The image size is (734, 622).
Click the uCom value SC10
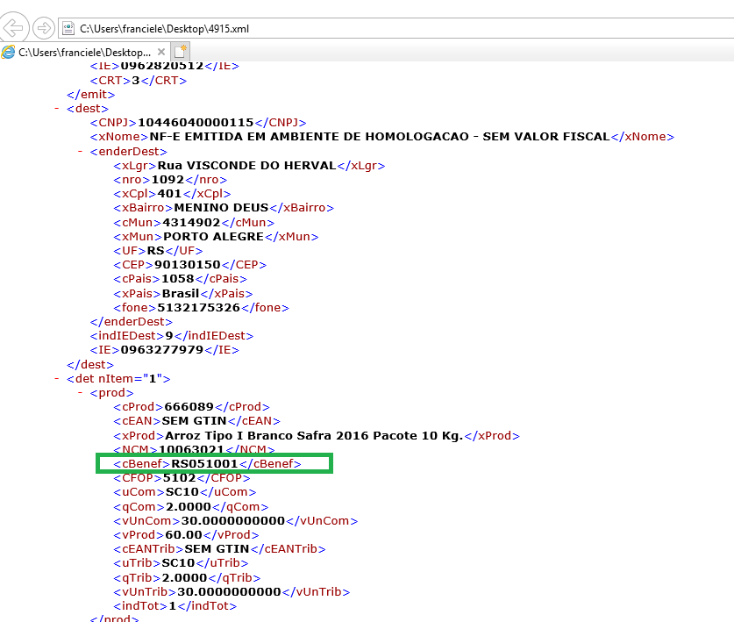click(x=182, y=492)
